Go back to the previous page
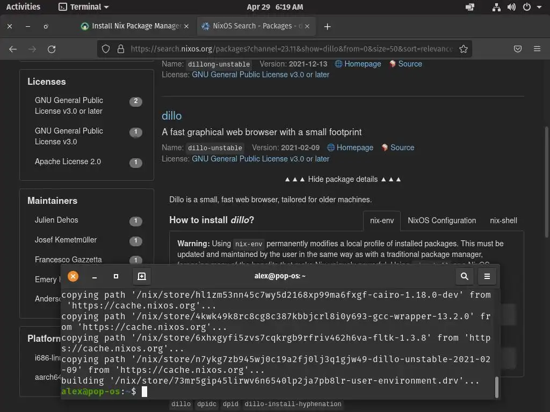 tap(13, 49)
